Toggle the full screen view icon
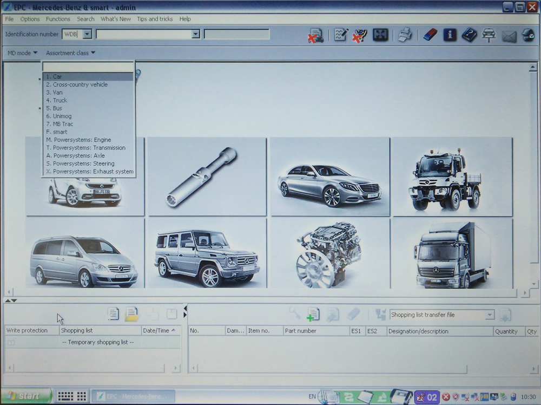Image resolution: width=541 pixels, height=405 pixels. [x=380, y=35]
